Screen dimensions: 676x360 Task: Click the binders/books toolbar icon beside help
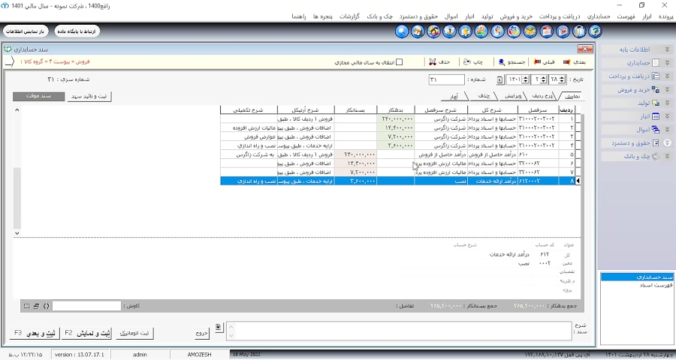coord(579,31)
